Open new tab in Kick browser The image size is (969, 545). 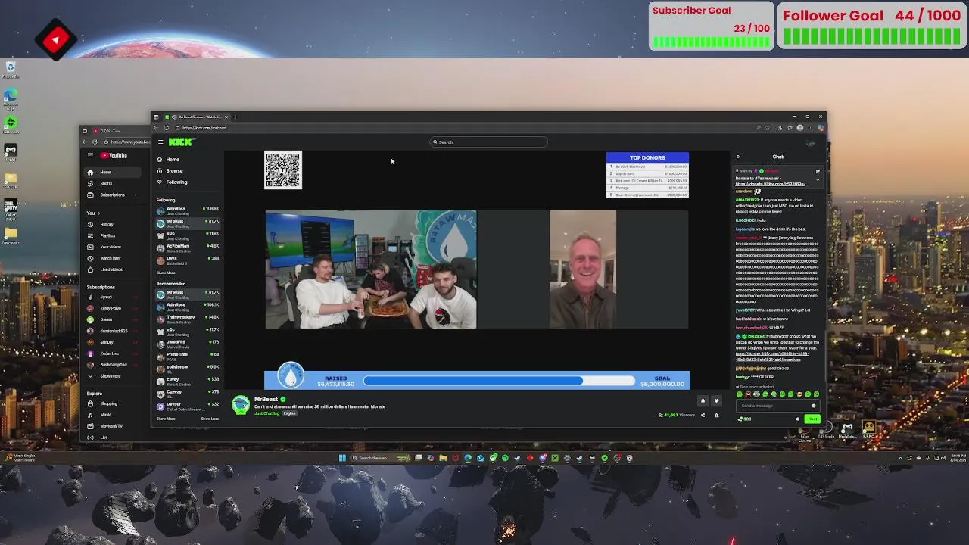tap(235, 117)
